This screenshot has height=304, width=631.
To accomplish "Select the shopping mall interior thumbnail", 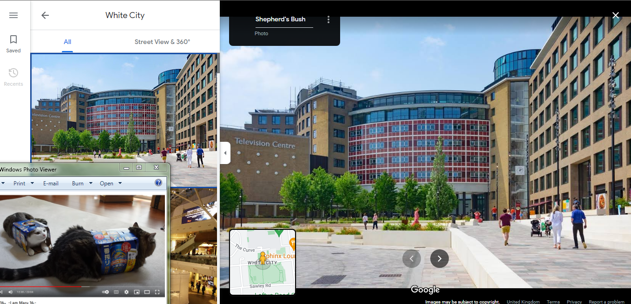I will 194,246.
